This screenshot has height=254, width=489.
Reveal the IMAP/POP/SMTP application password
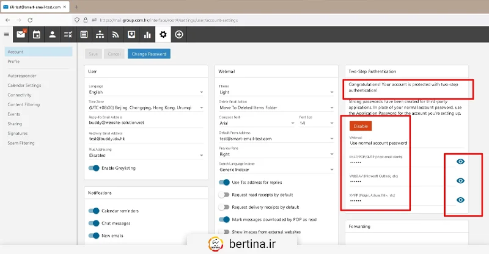tap(461, 161)
